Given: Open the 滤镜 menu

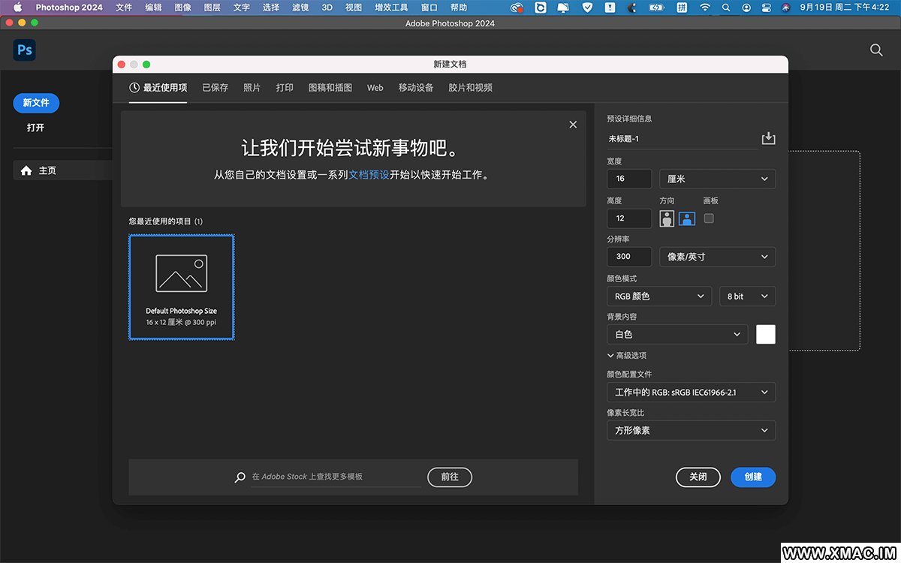Looking at the screenshot, I should coord(300,8).
